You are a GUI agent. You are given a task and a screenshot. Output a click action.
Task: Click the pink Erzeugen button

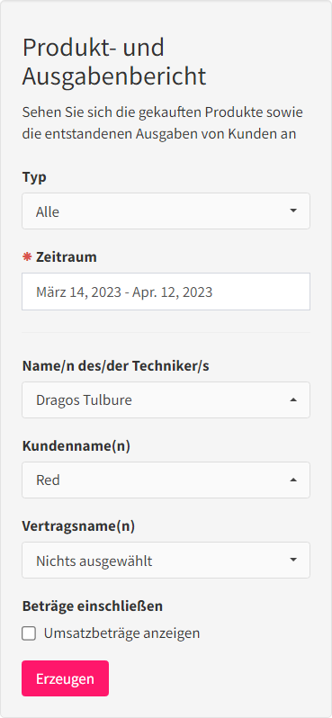[x=65, y=678]
